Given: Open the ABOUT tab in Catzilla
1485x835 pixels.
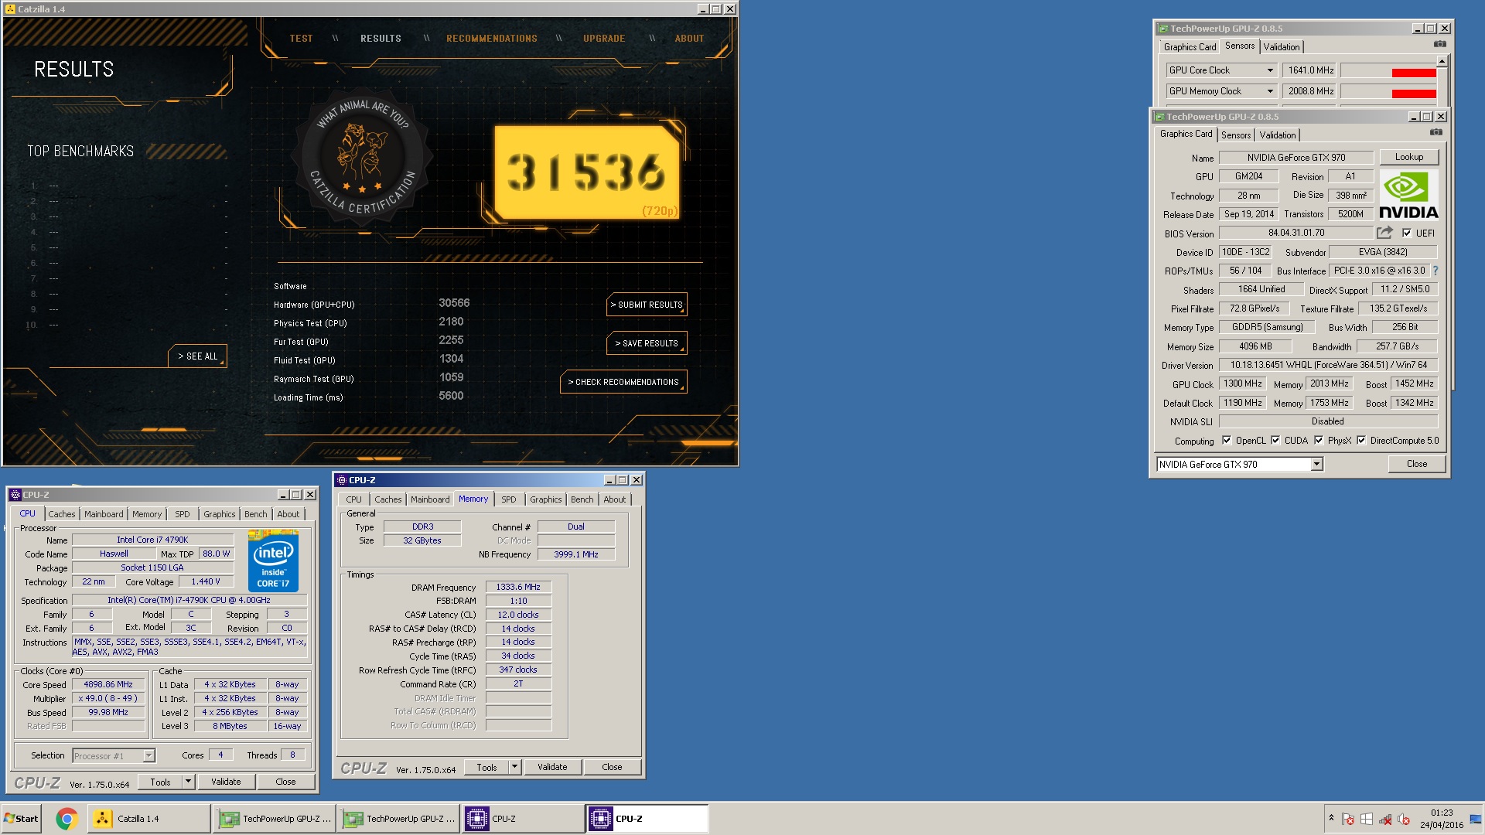Looking at the screenshot, I should coord(689,39).
